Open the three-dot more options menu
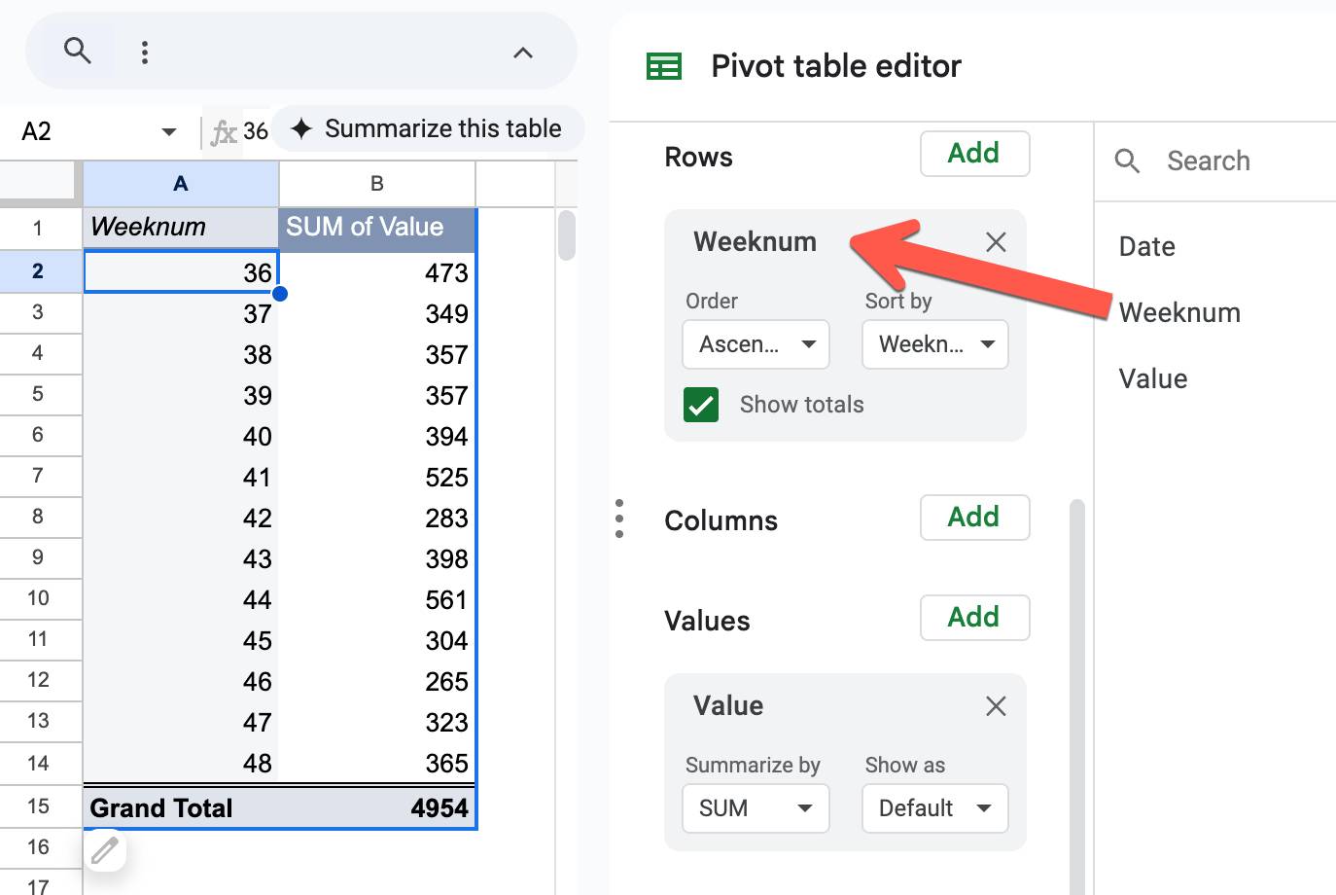1336x895 pixels. pos(145,52)
